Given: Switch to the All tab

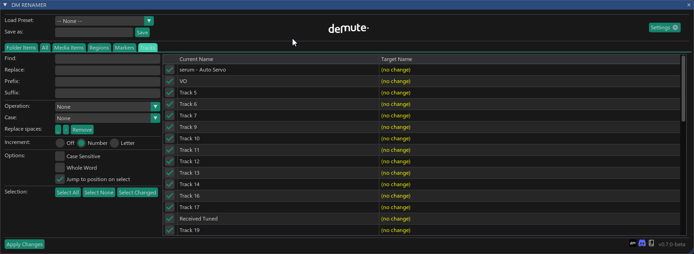Looking at the screenshot, I should [45, 48].
